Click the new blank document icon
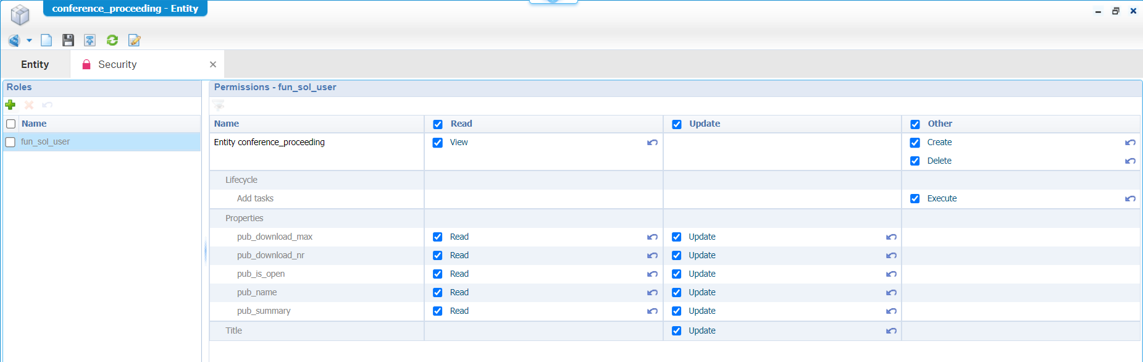This screenshot has width=1143, height=362. tap(46, 40)
